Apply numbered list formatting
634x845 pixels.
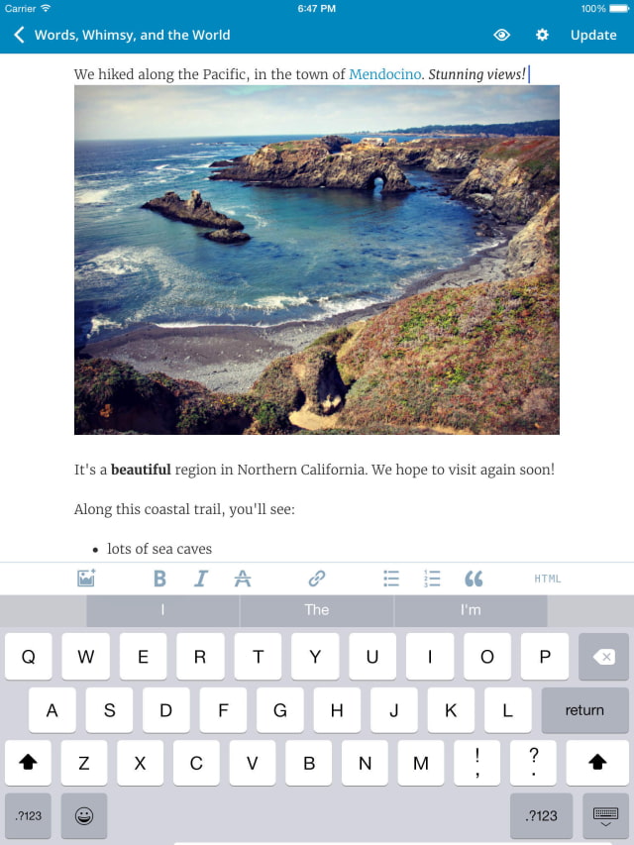coord(432,579)
